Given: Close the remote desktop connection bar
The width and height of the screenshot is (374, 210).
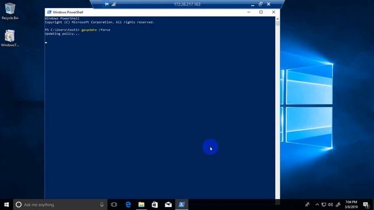Looking at the screenshot, I should pyautogui.click(x=269, y=4).
